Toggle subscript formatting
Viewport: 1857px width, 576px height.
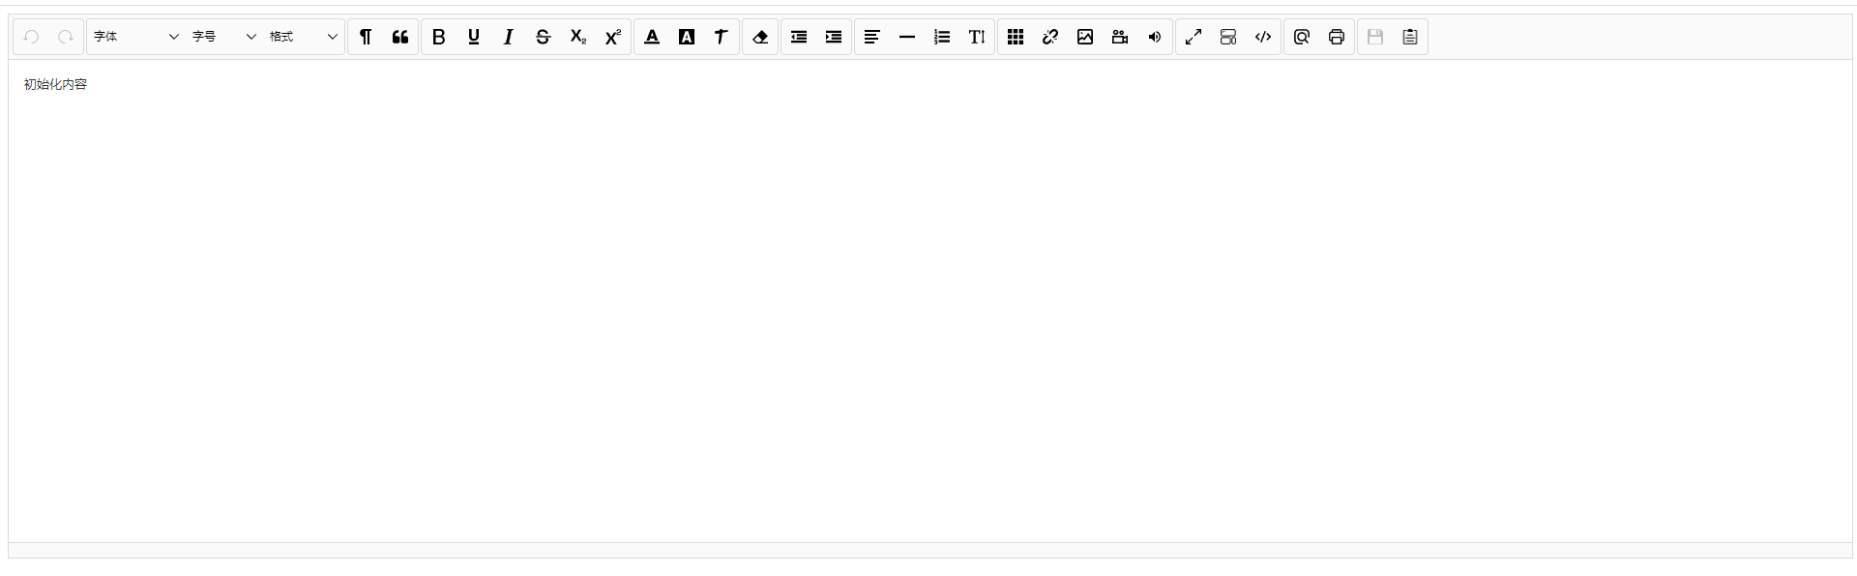pos(578,37)
